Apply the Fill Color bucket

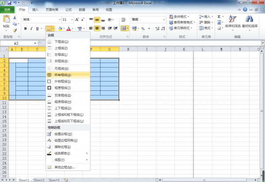(60, 29)
